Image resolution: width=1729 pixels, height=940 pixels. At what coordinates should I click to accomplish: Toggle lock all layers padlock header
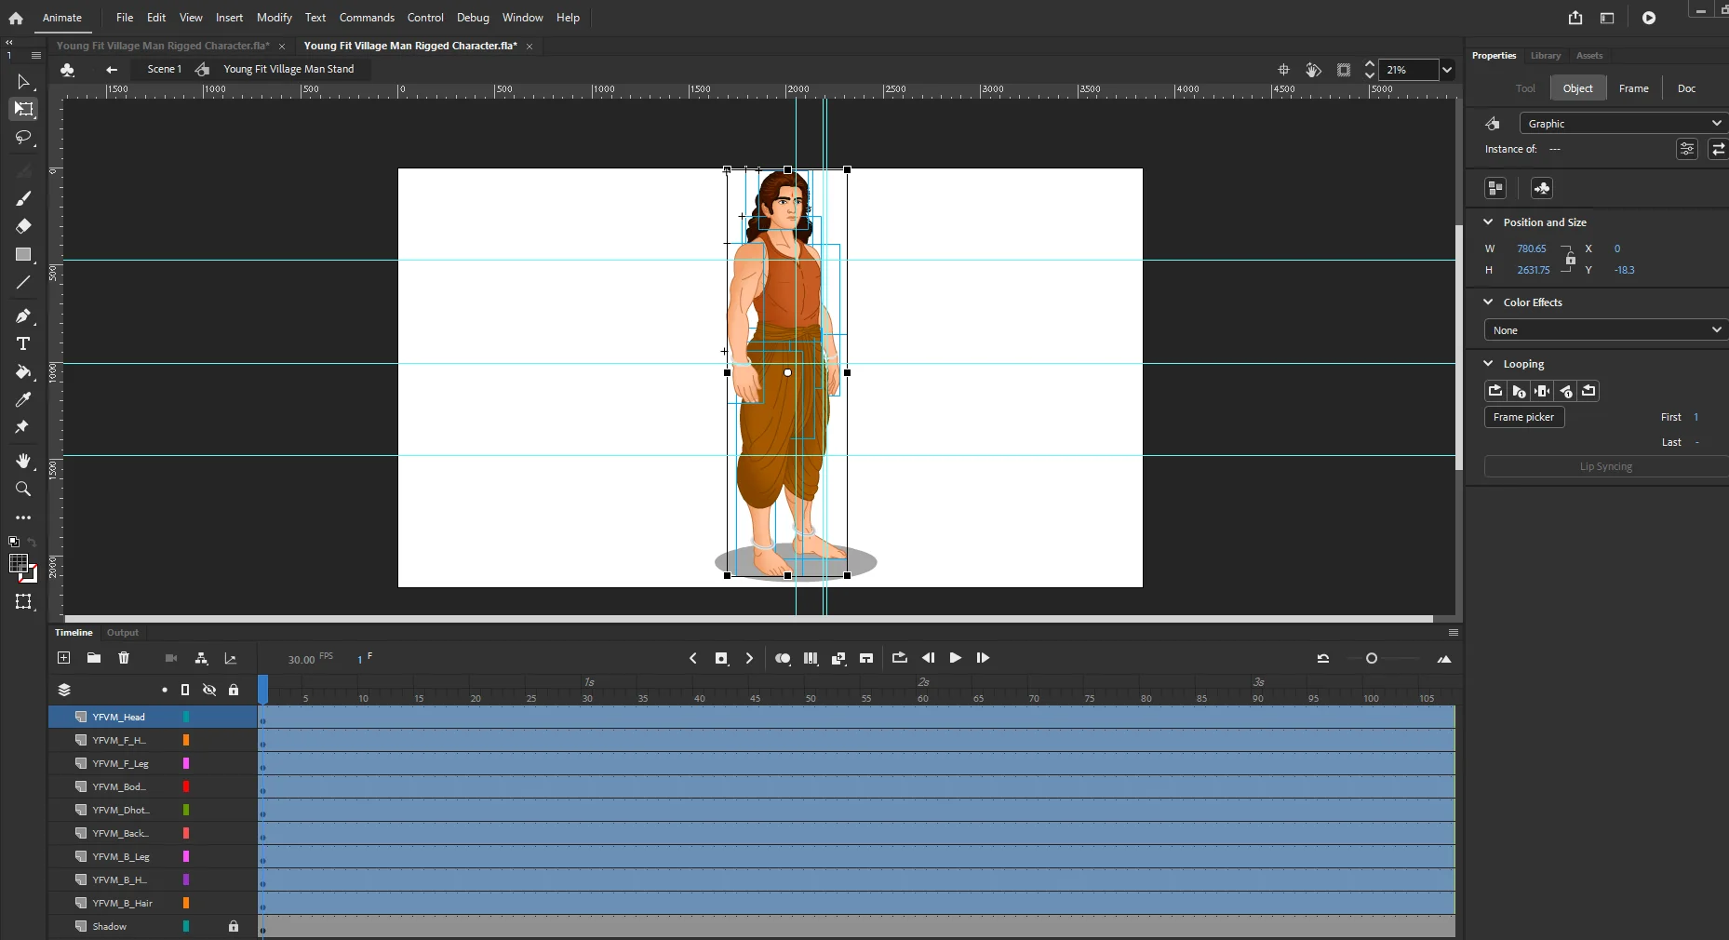pos(234,690)
